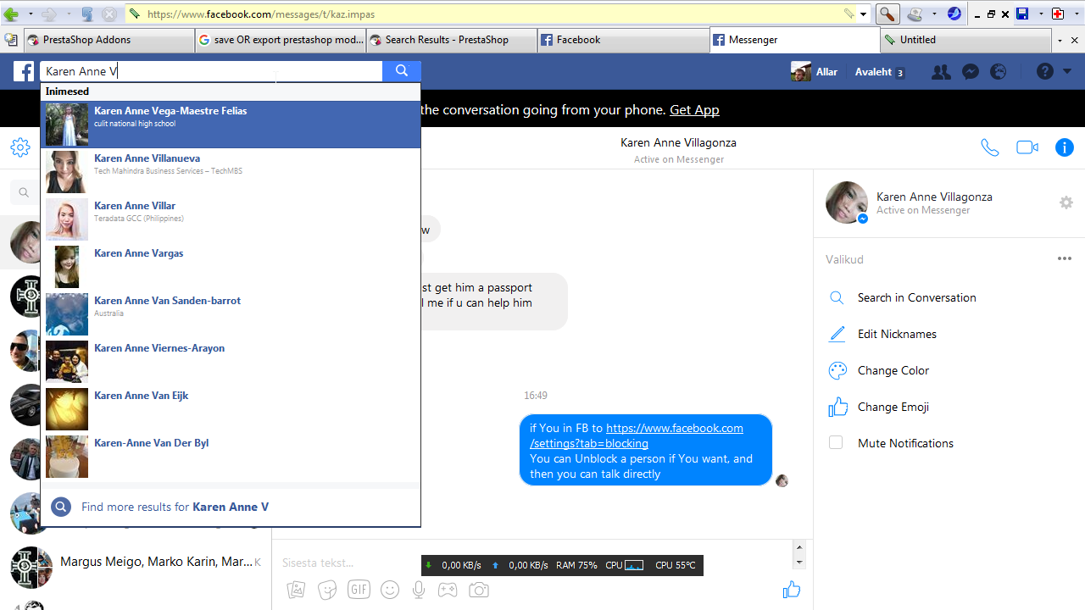
Task: Record a voice clip with the microphone
Action: (x=419, y=590)
